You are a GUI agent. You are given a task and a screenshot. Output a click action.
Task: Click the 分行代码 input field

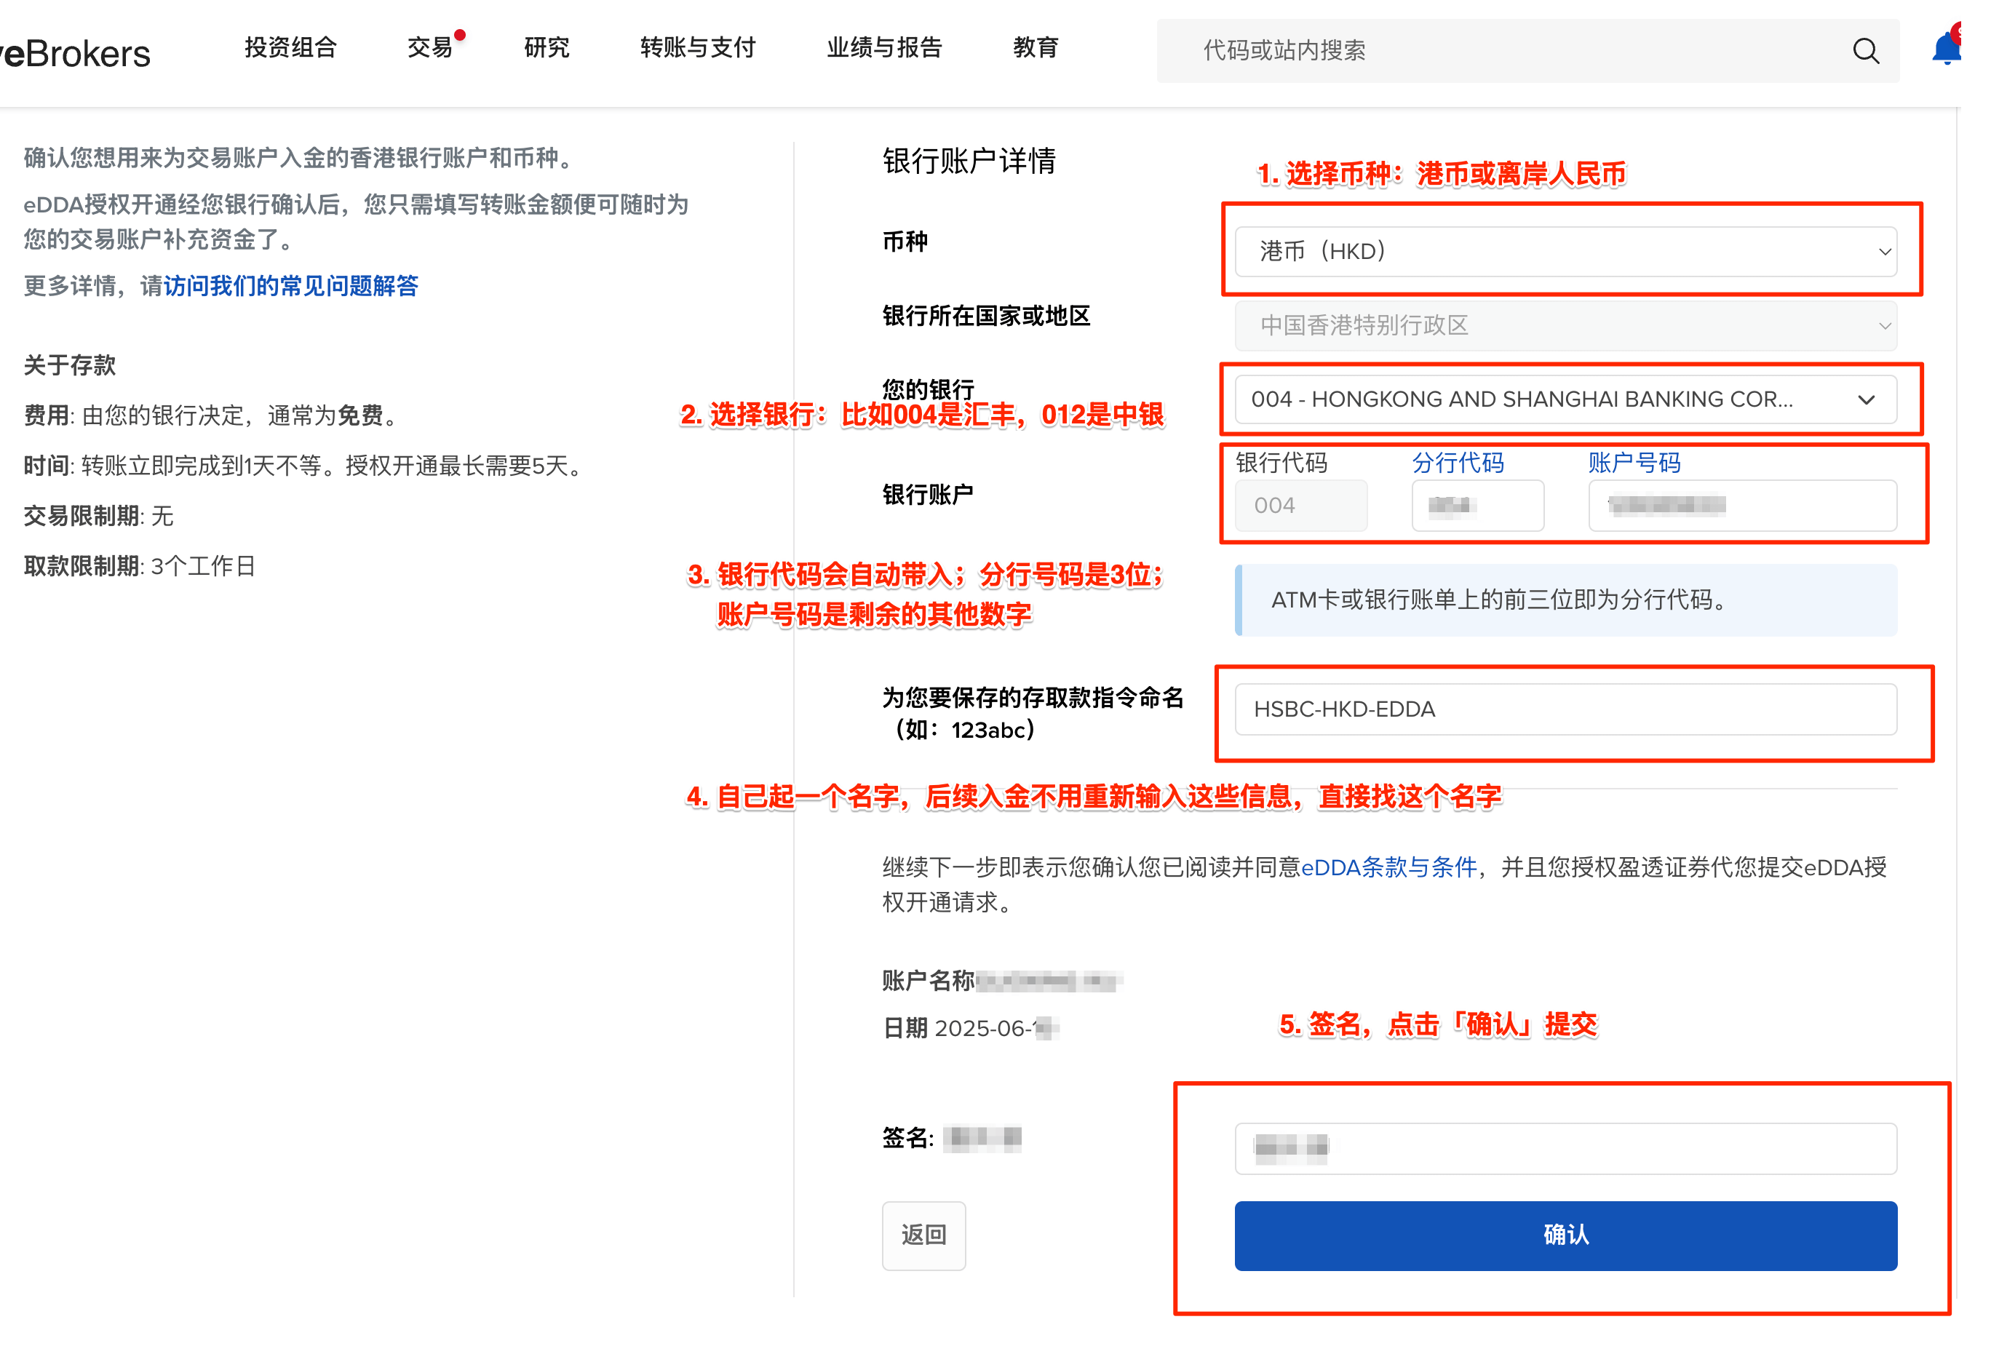pos(1477,506)
